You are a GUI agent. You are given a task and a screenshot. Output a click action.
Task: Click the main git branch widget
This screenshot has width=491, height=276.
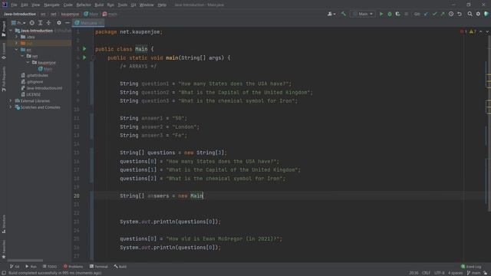point(474,273)
